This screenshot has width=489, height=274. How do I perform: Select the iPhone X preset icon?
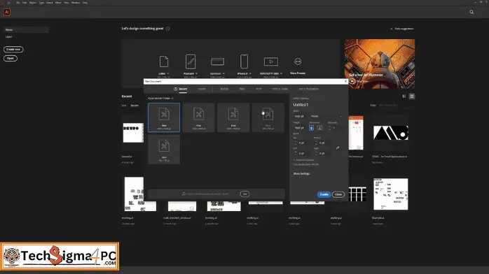pos(245,62)
